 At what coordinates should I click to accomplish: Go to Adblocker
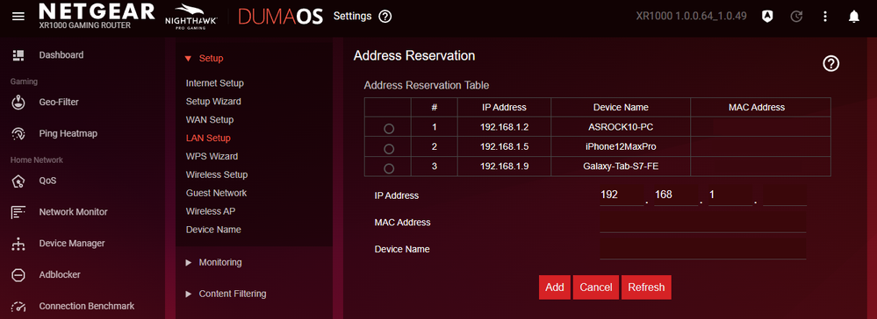point(60,275)
